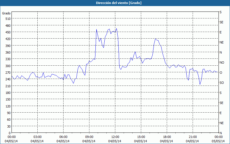
Task: Select the 510 y-axis value
Action: [8, 19]
